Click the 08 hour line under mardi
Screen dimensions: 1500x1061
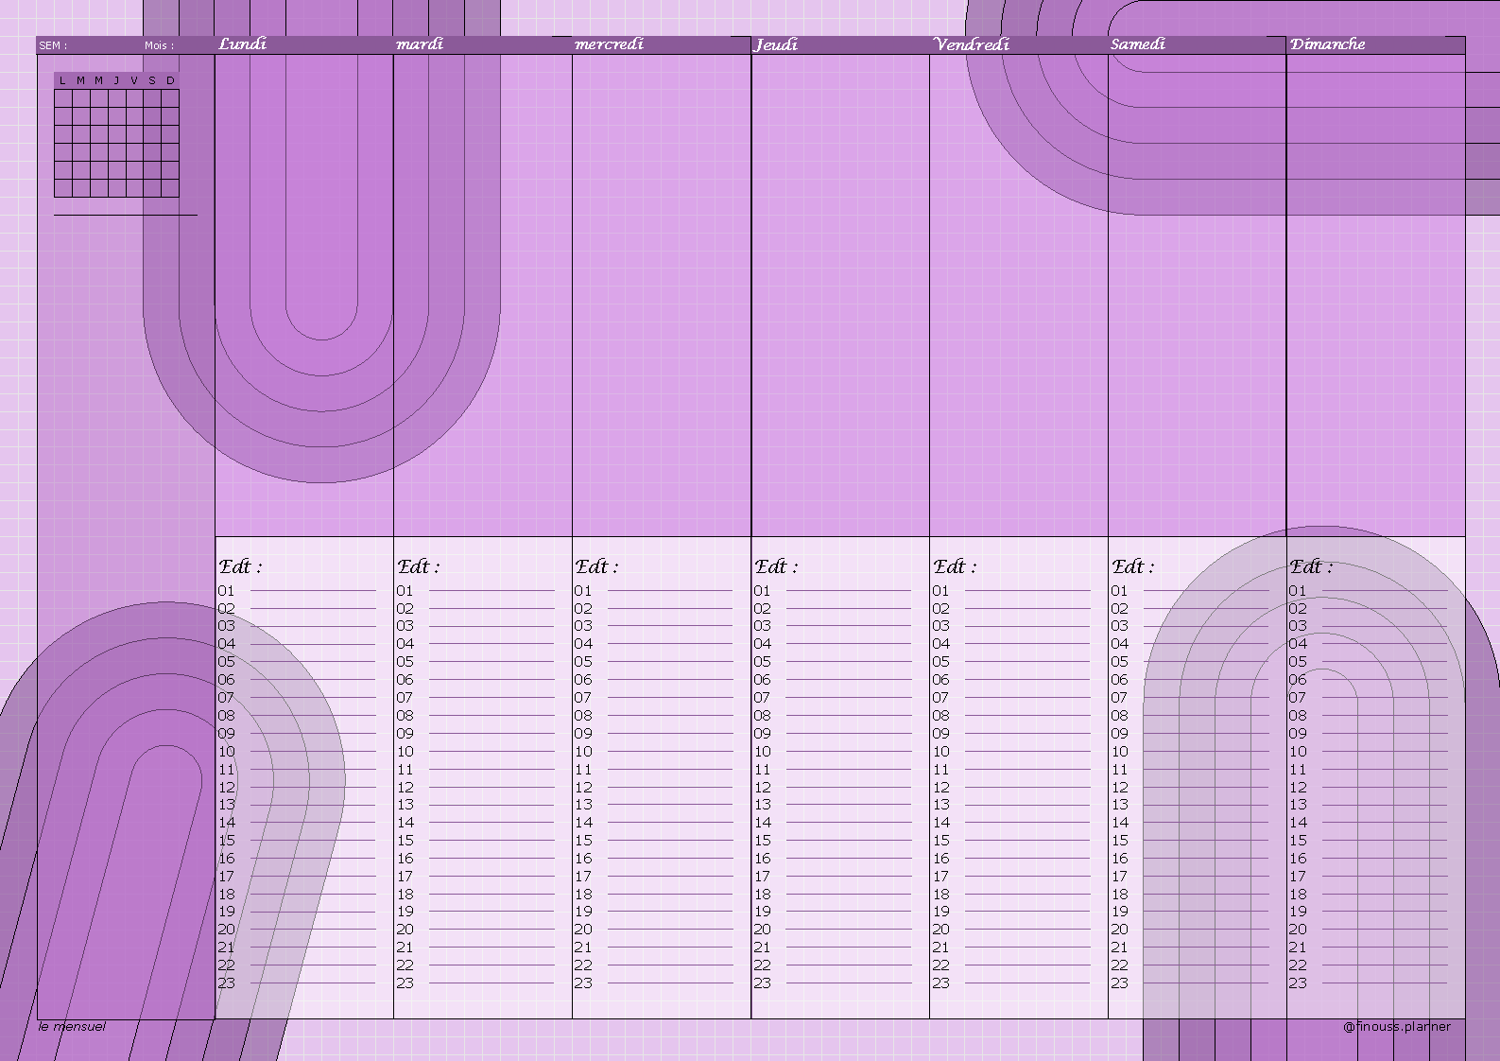point(475,716)
